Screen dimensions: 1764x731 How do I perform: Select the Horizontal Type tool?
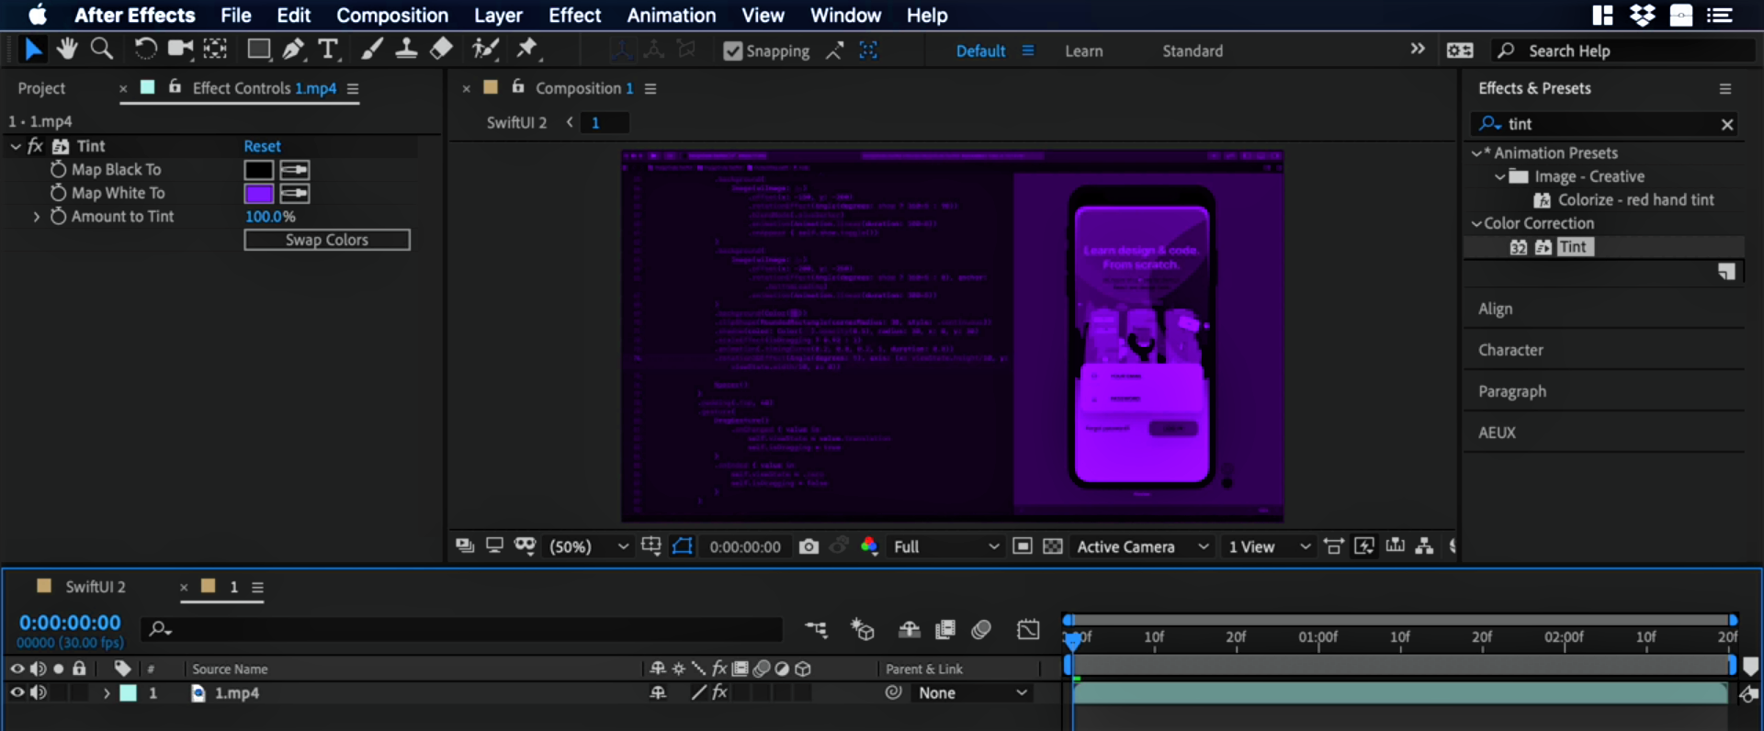pos(328,50)
